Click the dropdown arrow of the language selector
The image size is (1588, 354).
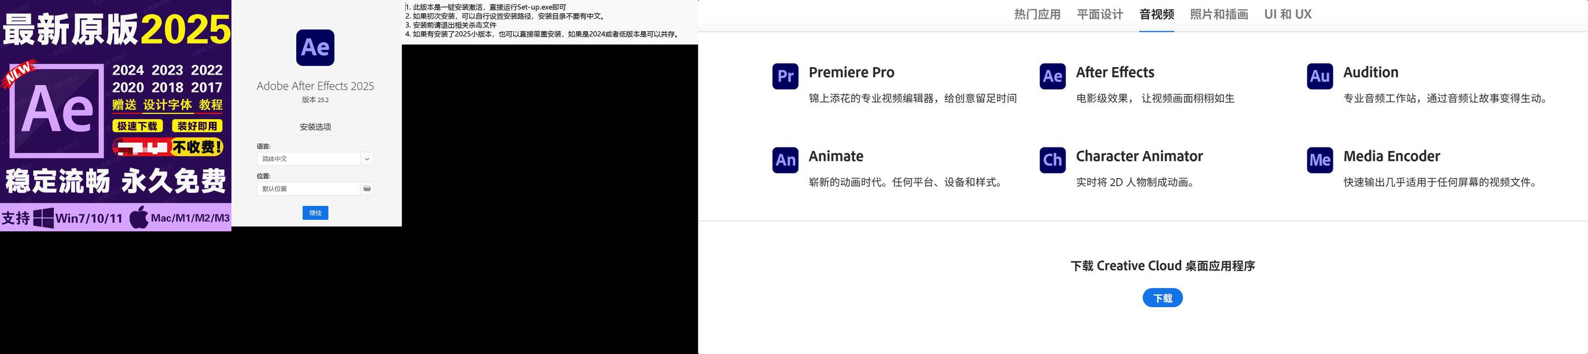click(367, 159)
